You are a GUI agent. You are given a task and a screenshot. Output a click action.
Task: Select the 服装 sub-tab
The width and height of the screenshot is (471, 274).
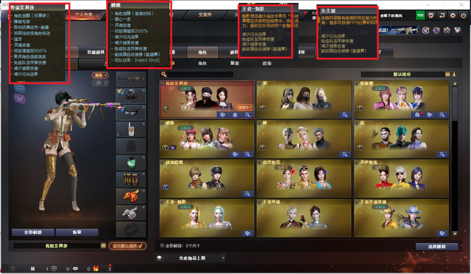pos(235,63)
